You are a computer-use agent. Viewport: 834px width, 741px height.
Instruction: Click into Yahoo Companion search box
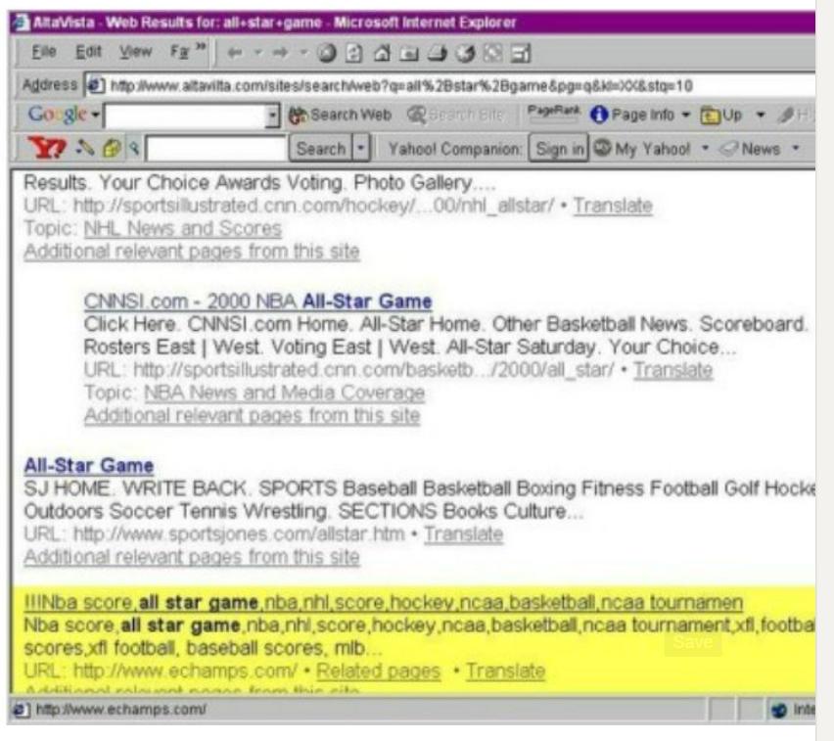tap(216, 149)
